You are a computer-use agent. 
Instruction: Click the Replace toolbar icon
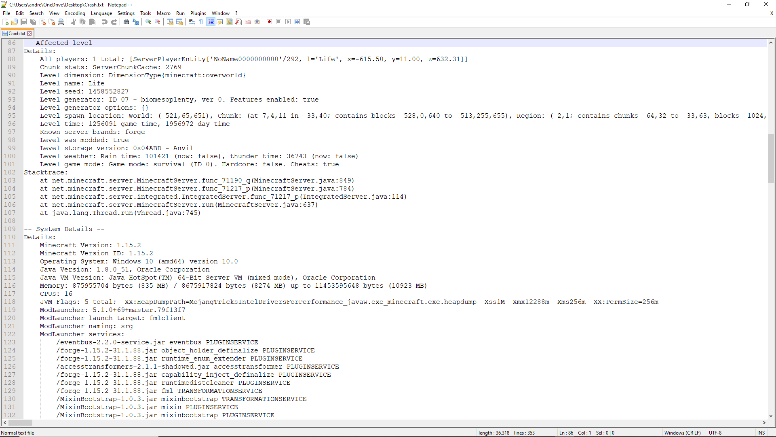[136, 22]
